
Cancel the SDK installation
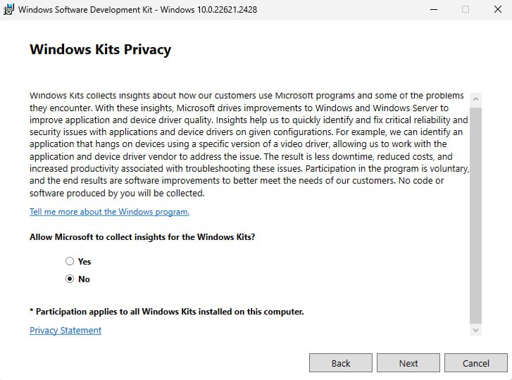(476, 363)
